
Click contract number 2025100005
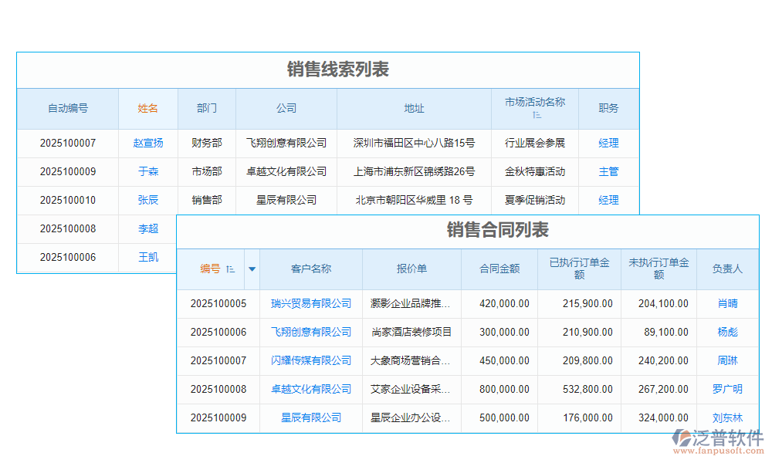[218, 303]
